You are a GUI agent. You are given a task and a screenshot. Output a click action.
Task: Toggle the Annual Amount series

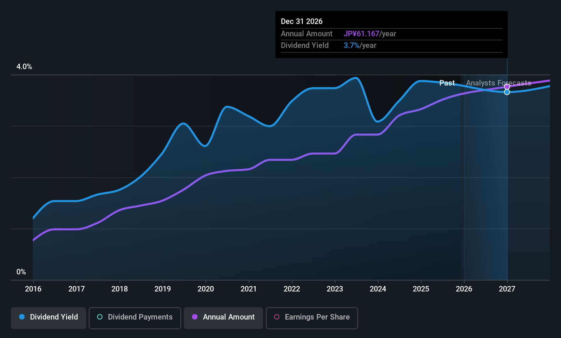tap(223, 318)
